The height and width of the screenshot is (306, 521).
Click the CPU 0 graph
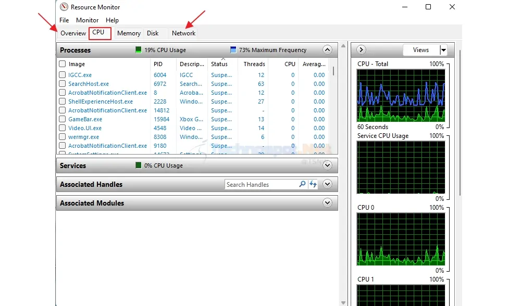pos(401,239)
